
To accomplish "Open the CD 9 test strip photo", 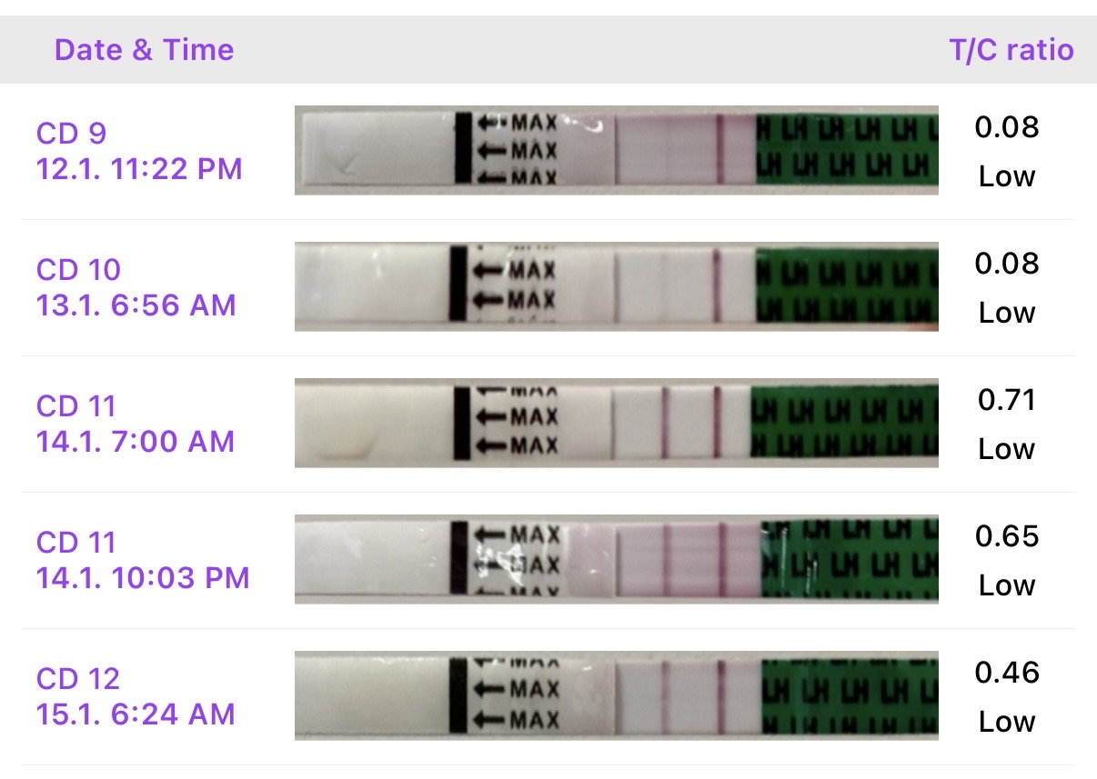I will (616, 151).
